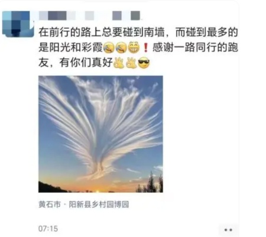Open the blurred poster username
This screenshot has width=266, height=237.
point(90,15)
